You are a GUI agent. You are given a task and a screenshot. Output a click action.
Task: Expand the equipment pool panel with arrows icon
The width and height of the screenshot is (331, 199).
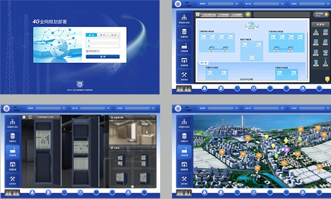pyautogui.click(x=112, y=148)
